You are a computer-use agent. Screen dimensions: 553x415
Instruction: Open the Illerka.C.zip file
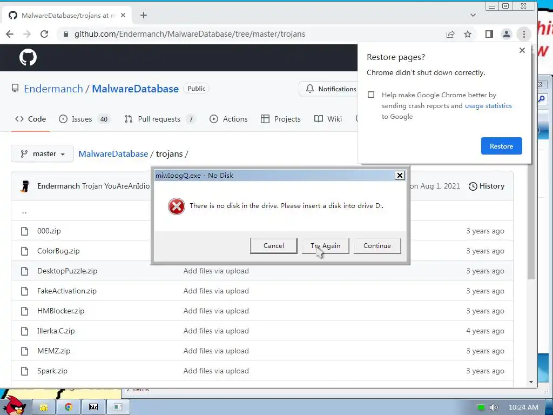(x=56, y=331)
